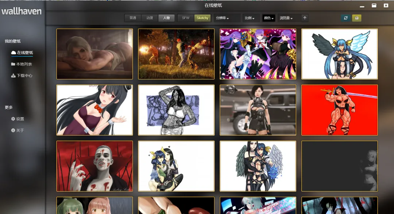
Task: Click the 在线壁纸 window title
Action: pos(213,5)
